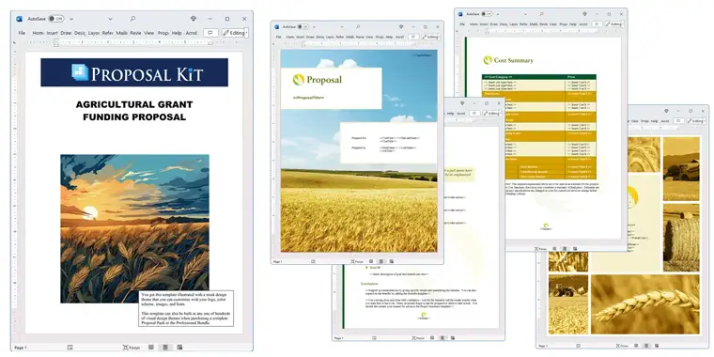Click Editing button in the Goals document window
714x357 pixels.
[491, 113]
